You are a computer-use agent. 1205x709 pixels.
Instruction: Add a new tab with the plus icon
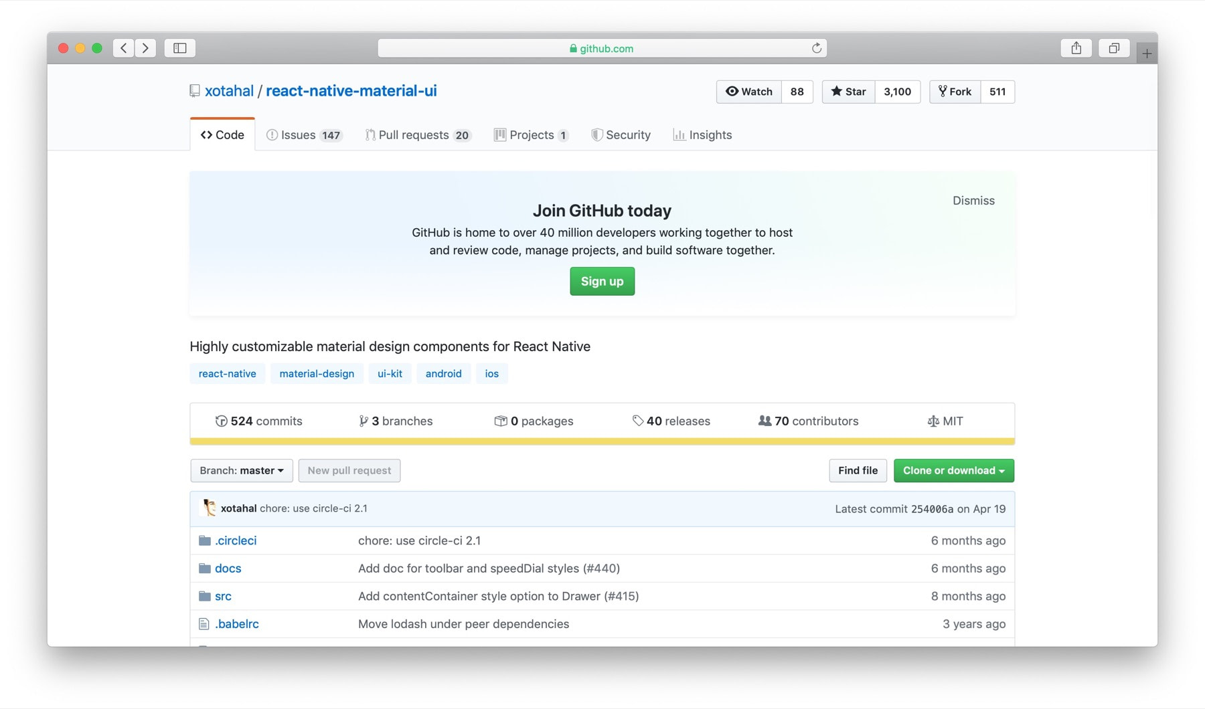coord(1147,54)
